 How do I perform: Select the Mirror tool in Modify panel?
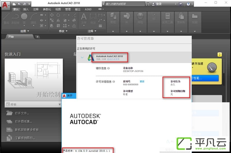[x=58, y=20]
